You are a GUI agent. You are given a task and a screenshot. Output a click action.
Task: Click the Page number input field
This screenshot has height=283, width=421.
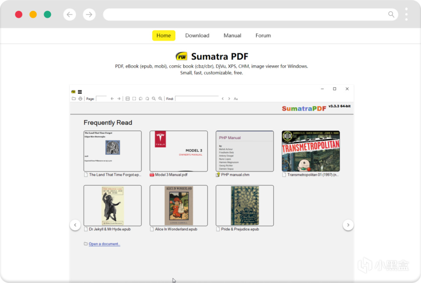pos(101,99)
